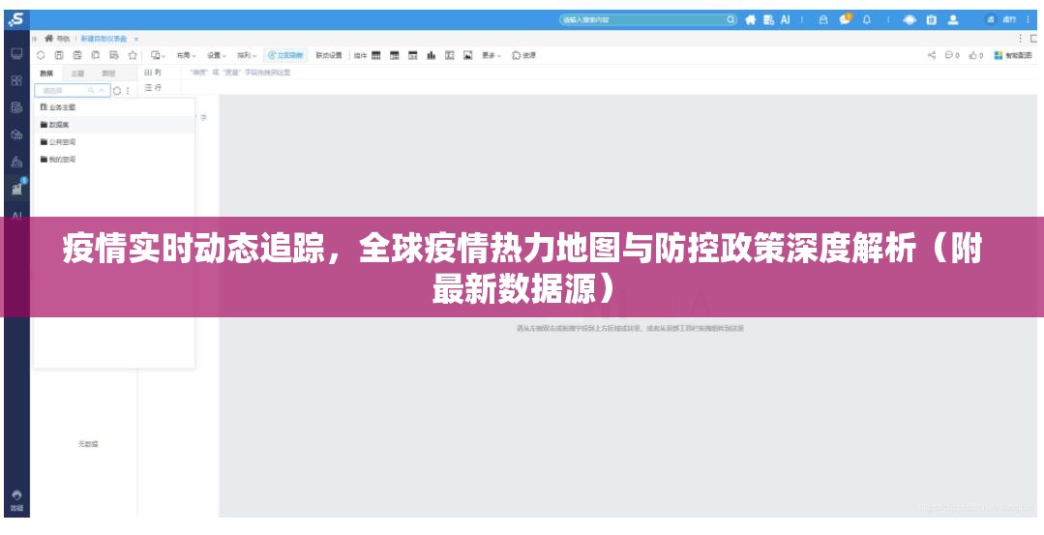The height and width of the screenshot is (535, 1044).
Task: Open the 布局 layout dropdown
Action: [186, 55]
